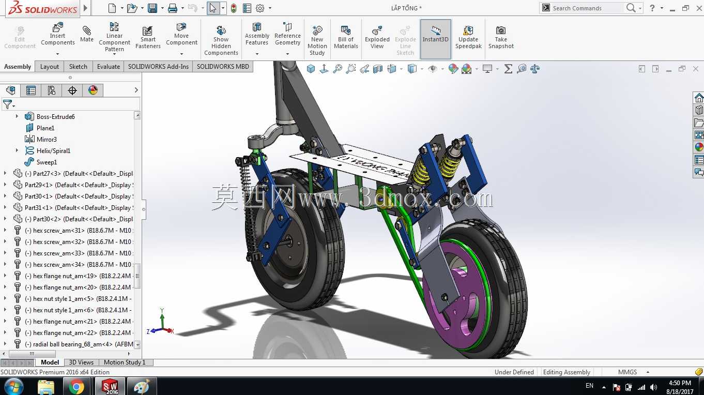Viewport: 704px width, 395px height.
Task: Open the Evaluate tab
Action: pyautogui.click(x=109, y=67)
